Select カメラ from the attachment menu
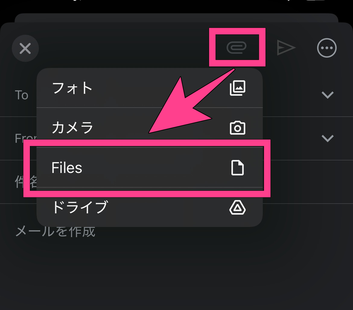The width and height of the screenshot is (353, 310). [72, 128]
